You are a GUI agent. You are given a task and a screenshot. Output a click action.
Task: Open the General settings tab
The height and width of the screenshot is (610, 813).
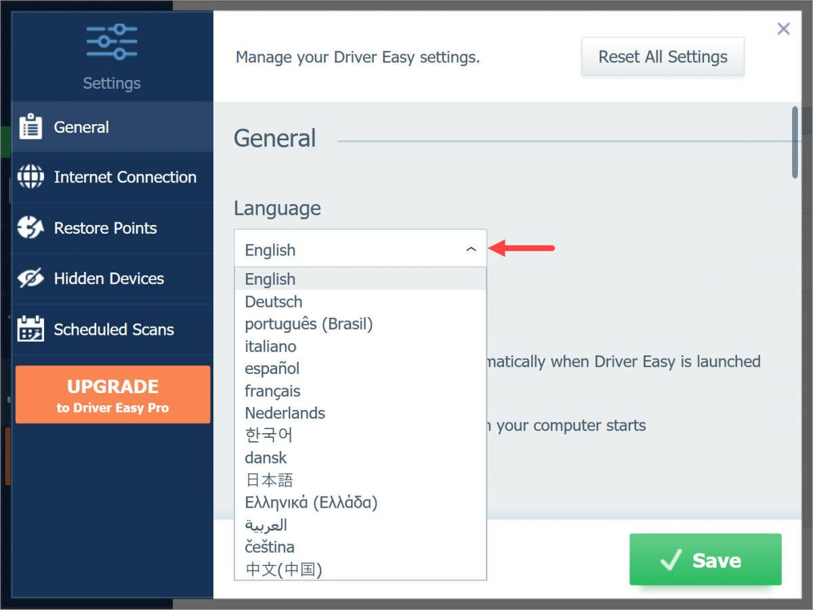tap(112, 127)
